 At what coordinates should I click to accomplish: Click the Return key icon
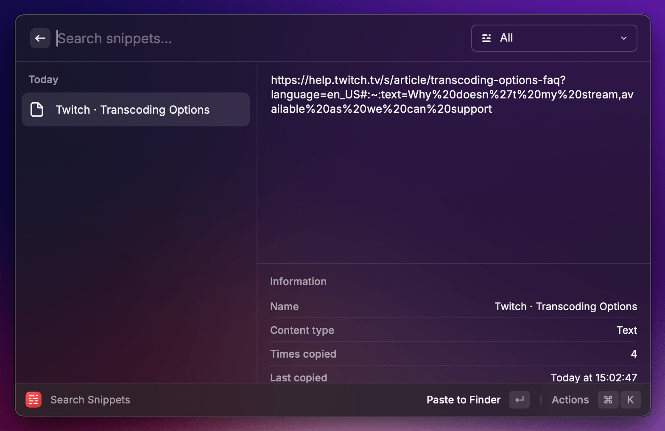[x=519, y=400]
